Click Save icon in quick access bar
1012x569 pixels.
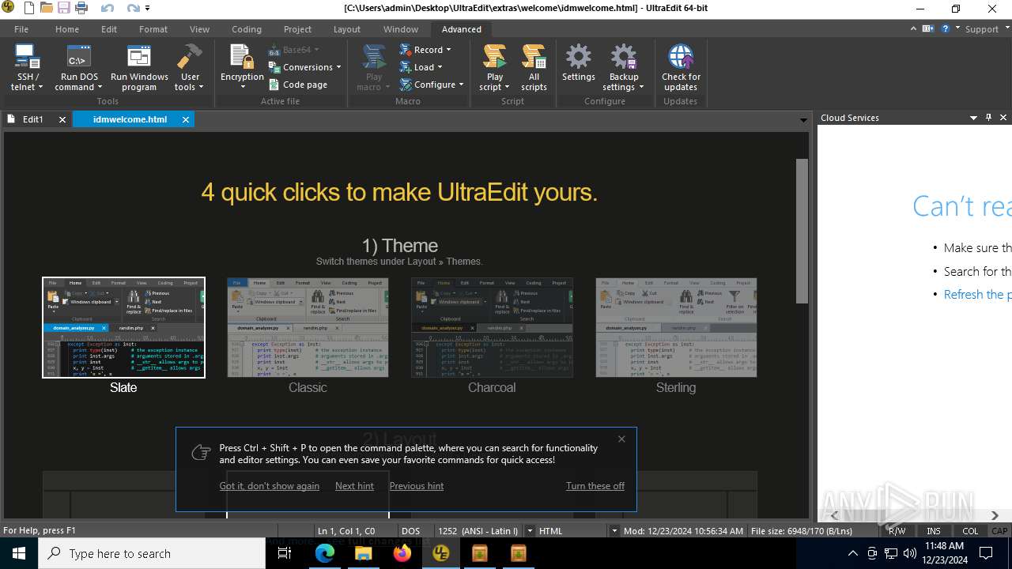click(63, 9)
